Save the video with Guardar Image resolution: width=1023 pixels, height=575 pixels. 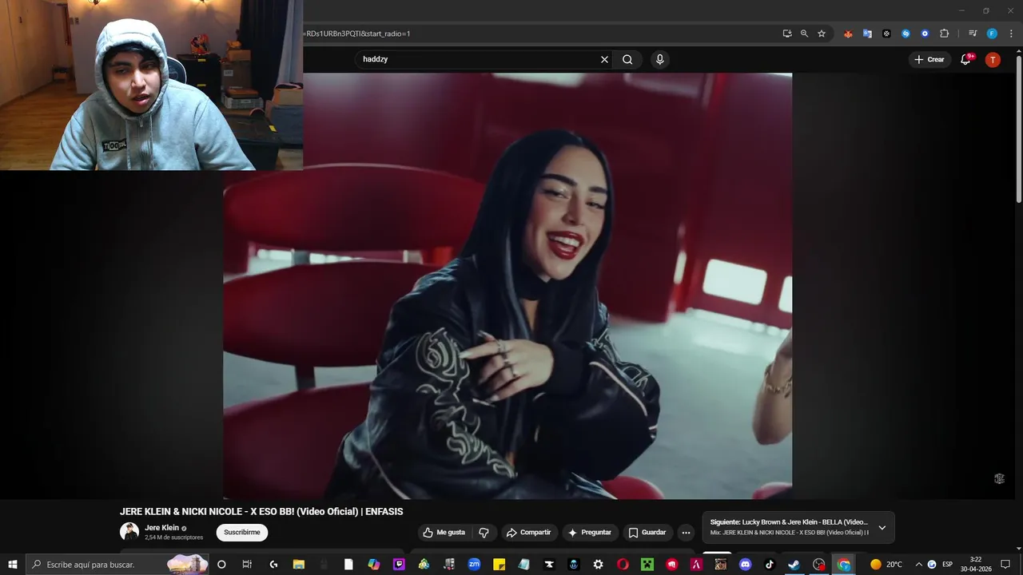pyautogui.click(x=647, y=533)
